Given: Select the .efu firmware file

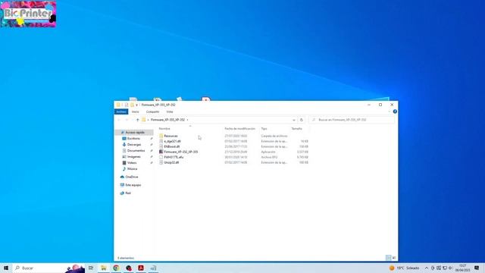Looking at the screenshot, I should (x=174, y=157).
